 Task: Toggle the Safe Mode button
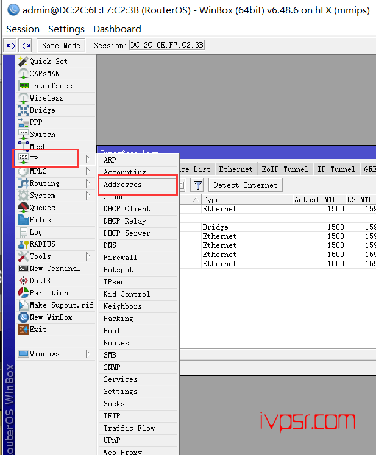point(61,46)
